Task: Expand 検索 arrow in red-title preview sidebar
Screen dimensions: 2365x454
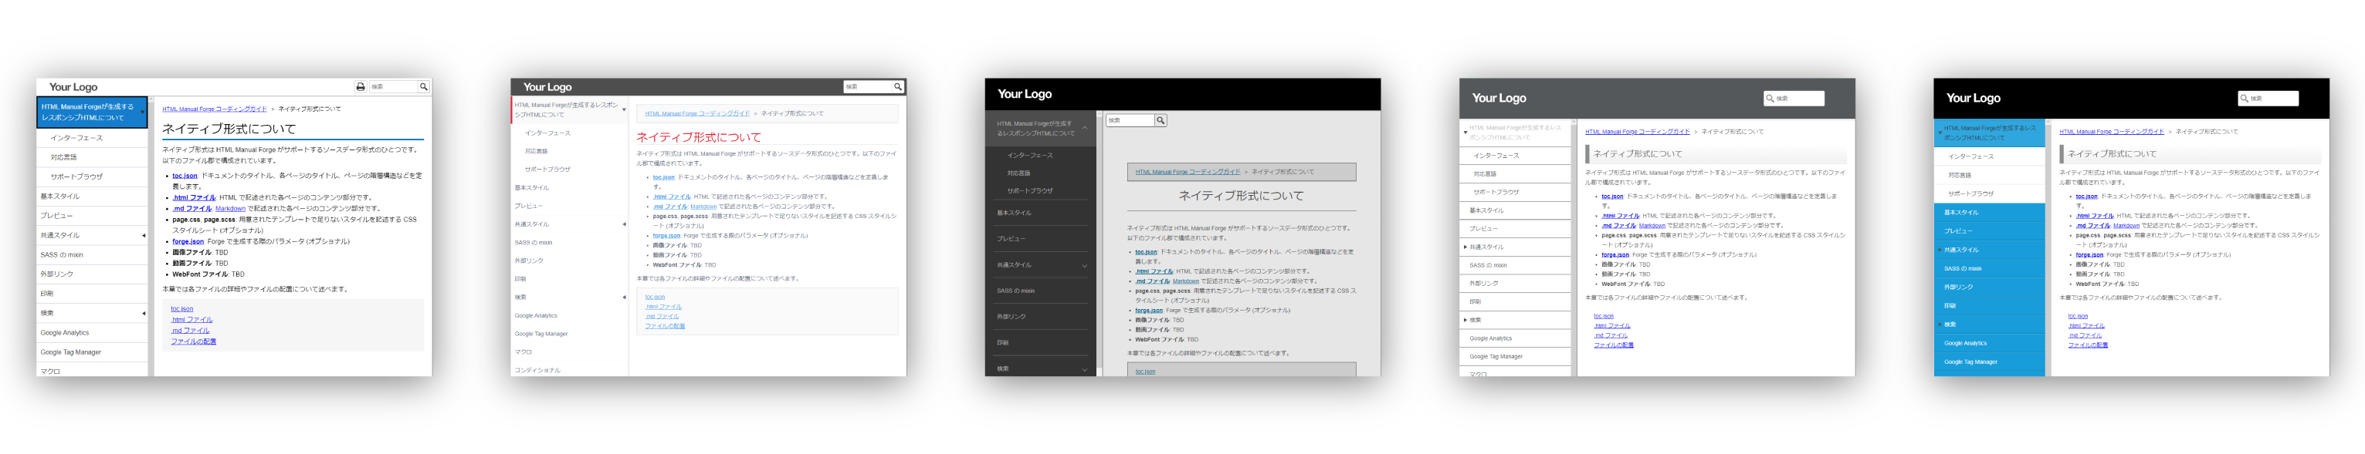Action: pos(623,298)
